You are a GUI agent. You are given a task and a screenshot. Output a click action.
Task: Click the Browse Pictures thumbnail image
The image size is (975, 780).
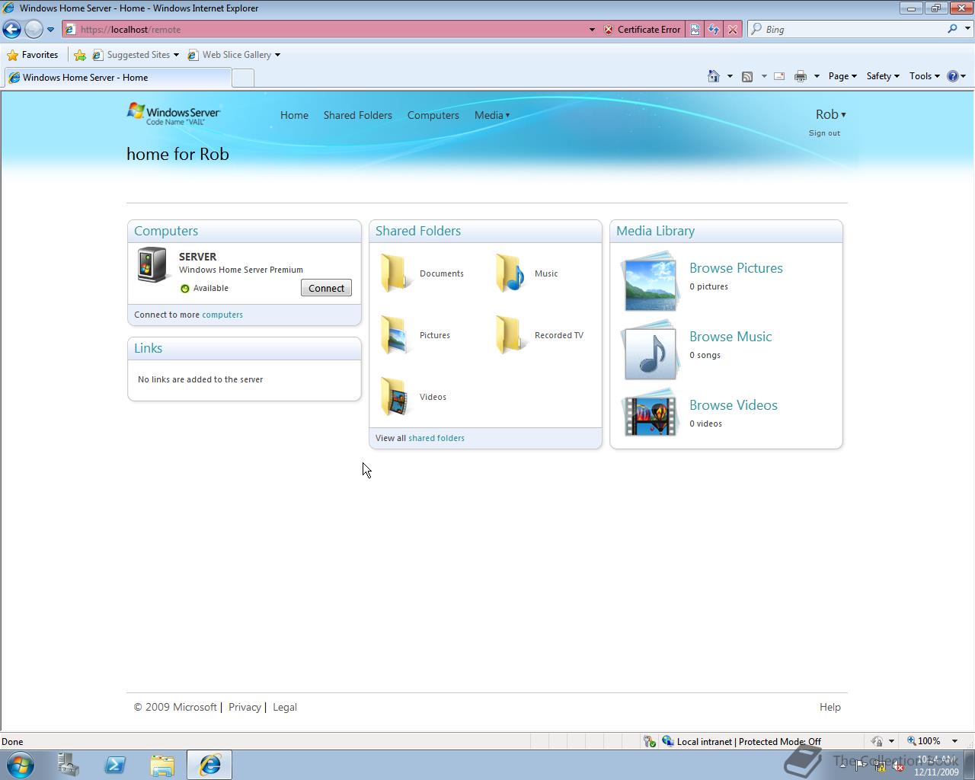tap(649, 283)
